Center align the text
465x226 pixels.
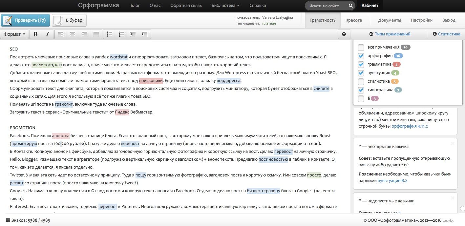click(72, 34)
